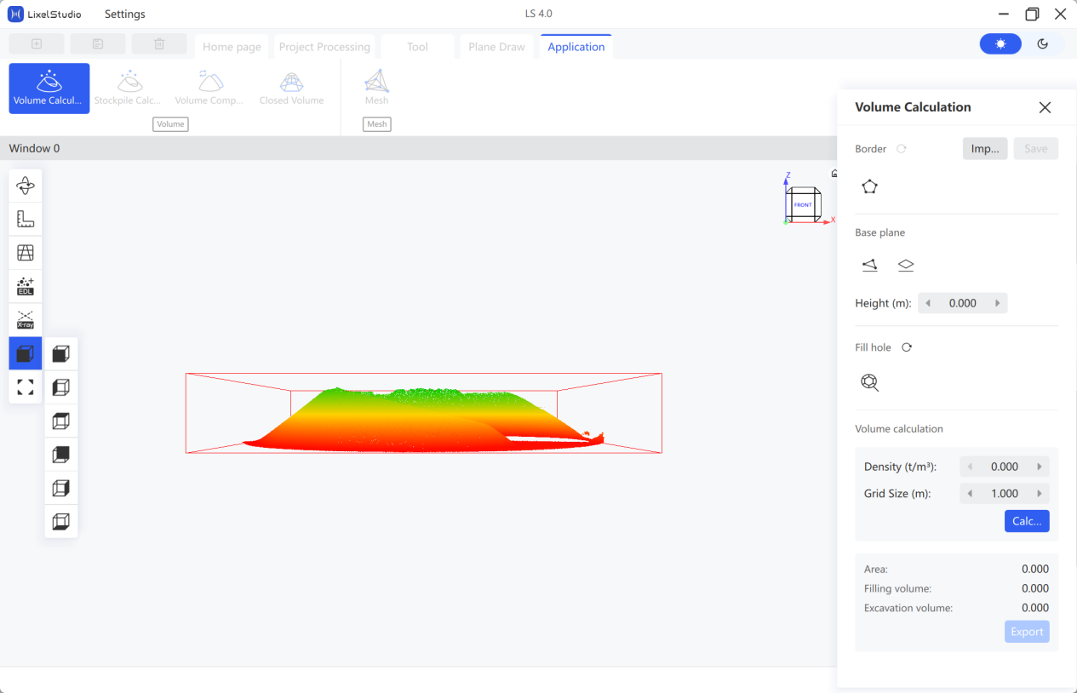Decrease Grid Size with left arrow
Viewport: 1077px width, 693px height.
click(x=970, y=494)
